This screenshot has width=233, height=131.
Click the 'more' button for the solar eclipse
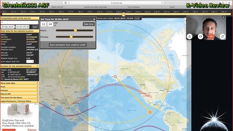(137, 19)
